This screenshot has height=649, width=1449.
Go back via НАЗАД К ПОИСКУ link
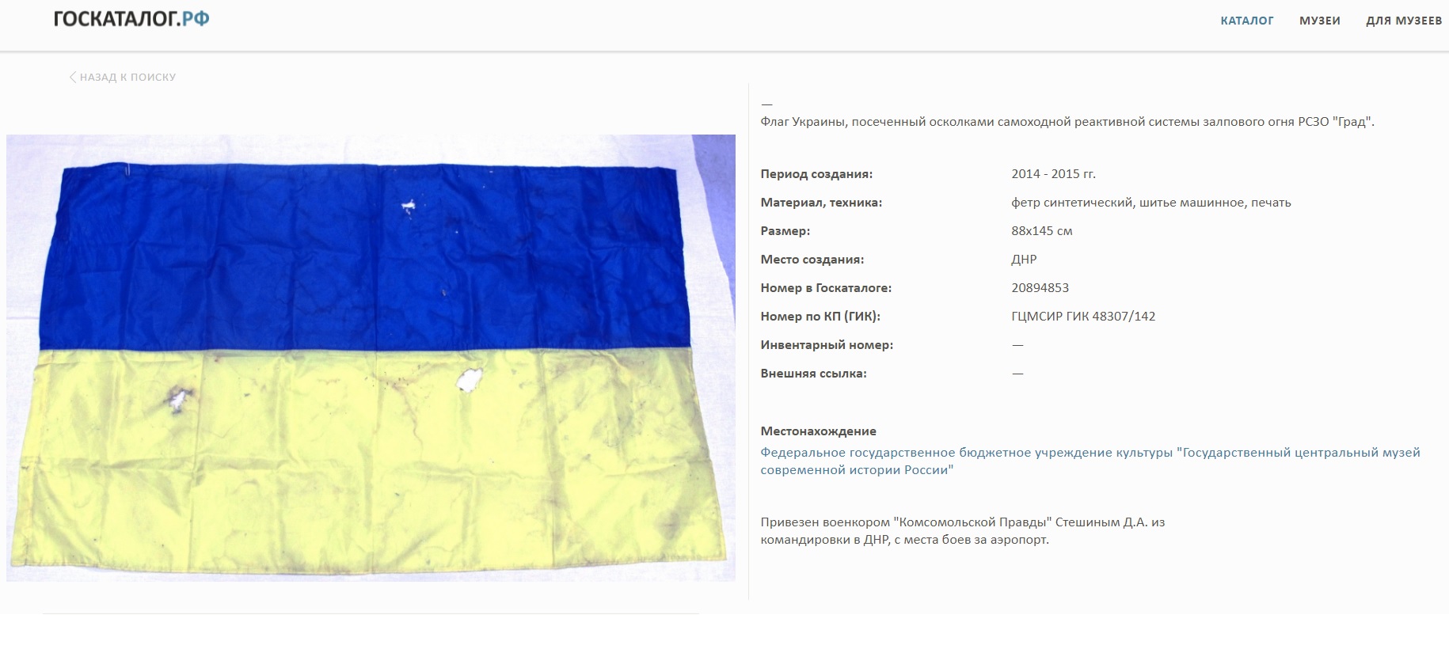[x=127, y=78]
